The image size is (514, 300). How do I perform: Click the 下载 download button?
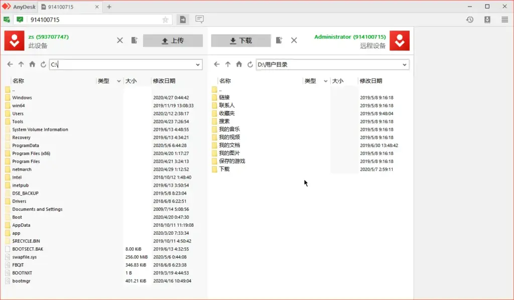pos(241,40)
